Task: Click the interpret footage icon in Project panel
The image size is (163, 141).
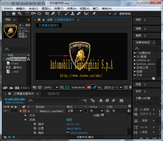Action: 5,88
